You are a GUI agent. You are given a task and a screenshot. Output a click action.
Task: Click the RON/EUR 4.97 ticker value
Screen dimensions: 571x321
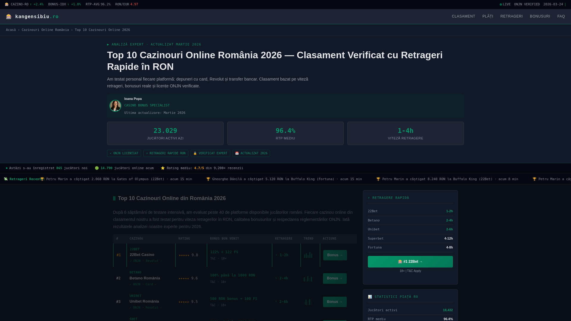tap(134, 4)
